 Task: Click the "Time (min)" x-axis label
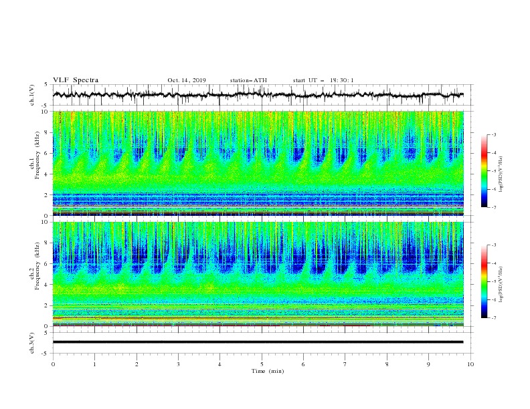[268, 371]
